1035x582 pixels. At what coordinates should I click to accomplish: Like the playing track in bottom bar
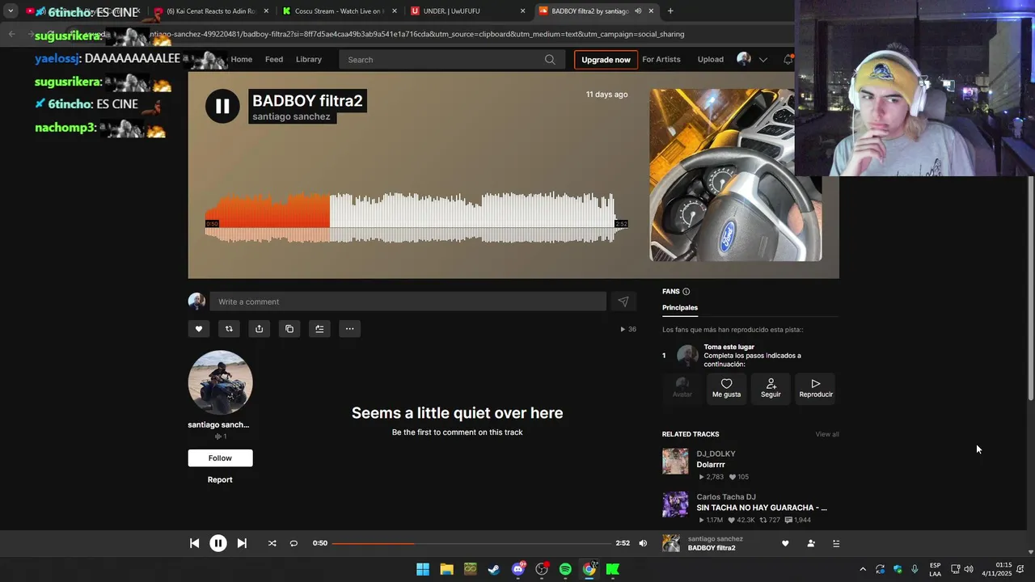pos(785,543)
